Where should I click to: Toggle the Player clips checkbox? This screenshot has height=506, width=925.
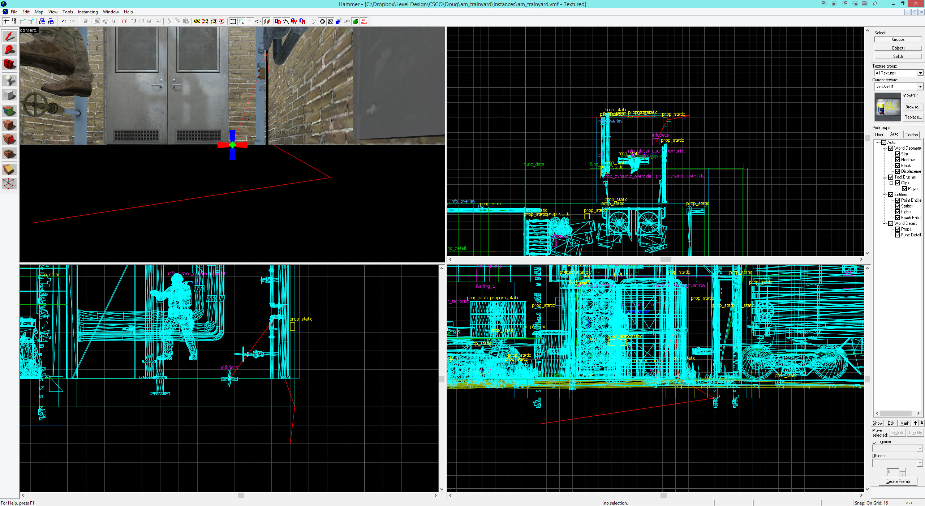click(x=904, y=189)
